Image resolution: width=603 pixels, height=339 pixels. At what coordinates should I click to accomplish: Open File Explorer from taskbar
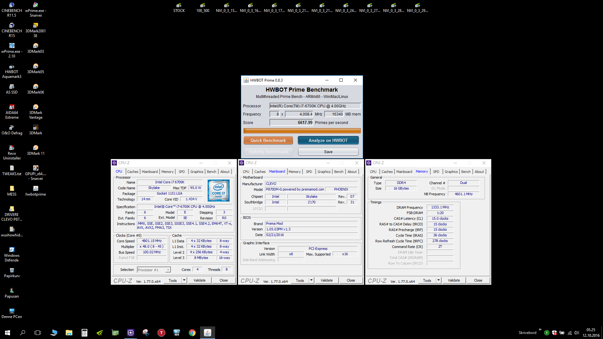pyautogui.click(x=69, y=332)
